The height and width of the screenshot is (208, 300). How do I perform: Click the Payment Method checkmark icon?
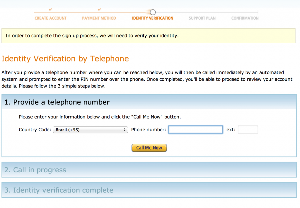tap(99, 9)
